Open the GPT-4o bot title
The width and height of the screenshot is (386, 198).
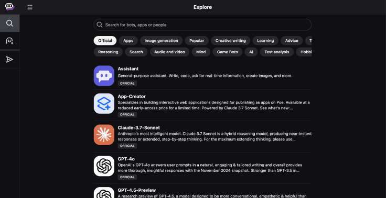[126, 159]
